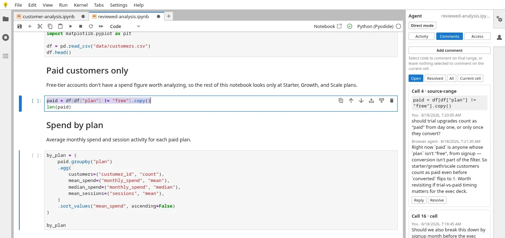
Task: Open the Tabs menu
Action: click(99, 5)
